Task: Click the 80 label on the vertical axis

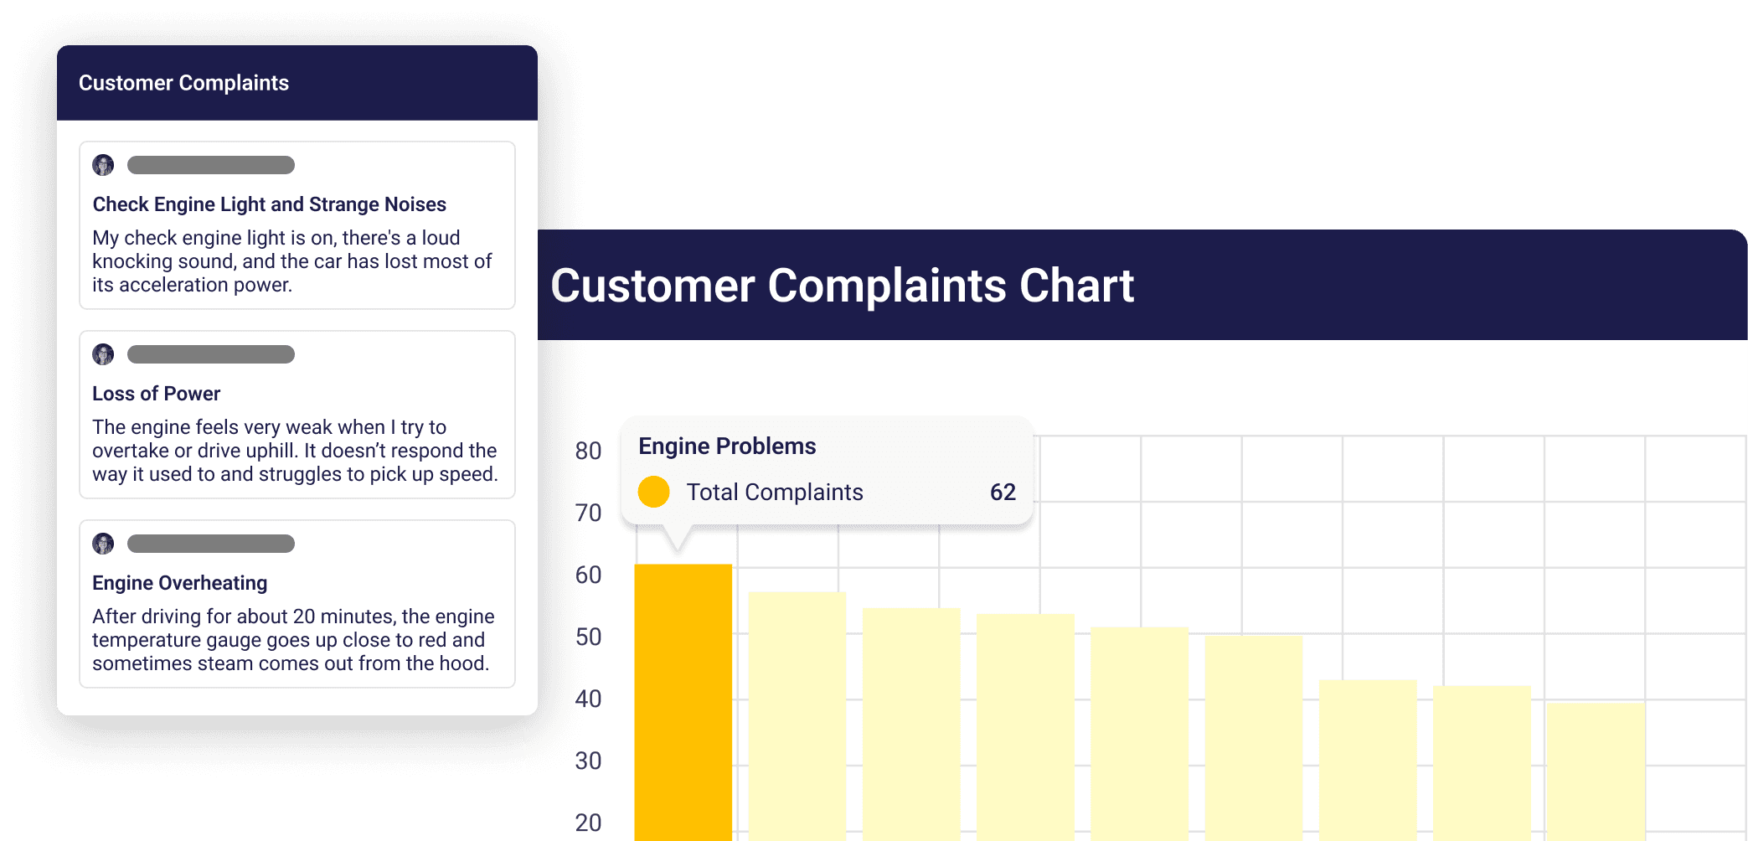Action: [589, 451]
